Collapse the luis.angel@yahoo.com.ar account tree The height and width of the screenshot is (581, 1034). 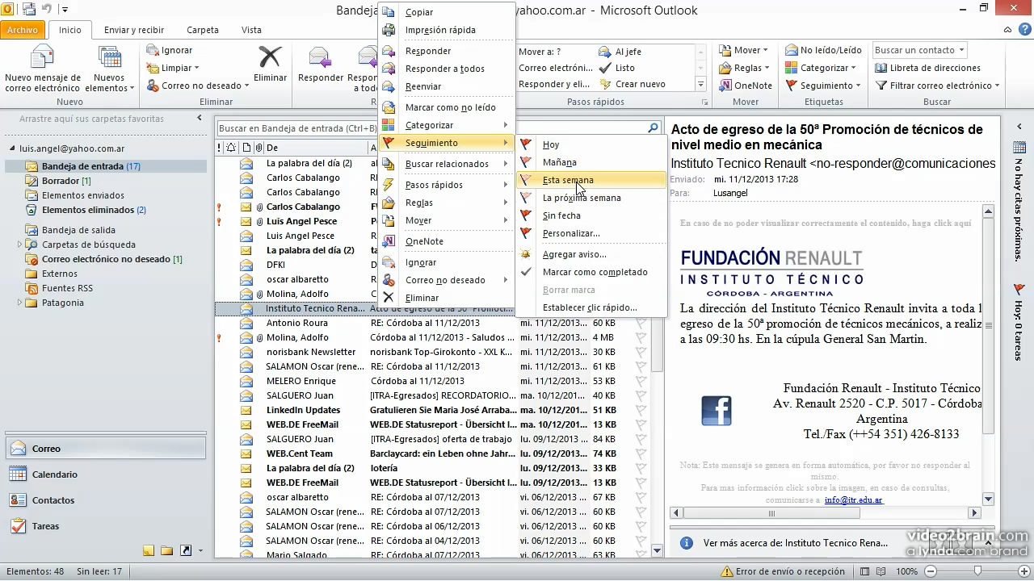coord(13,149)
